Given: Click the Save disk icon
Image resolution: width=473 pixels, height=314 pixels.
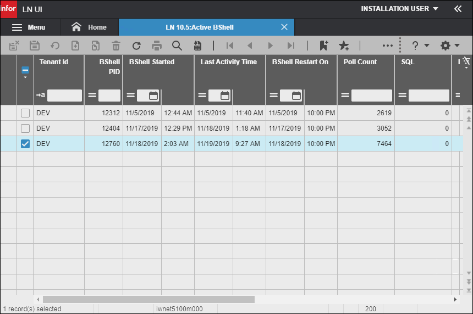Looking at the screenshot, I should pyautogui.click(x=35, y=46).
